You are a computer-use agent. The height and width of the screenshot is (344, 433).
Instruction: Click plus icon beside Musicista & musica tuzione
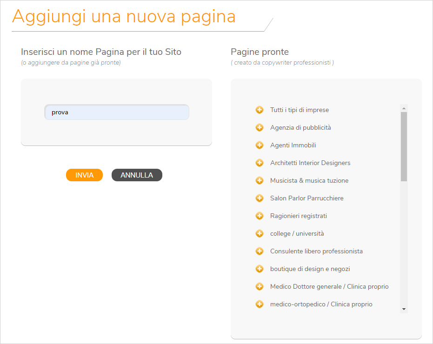coord(260,180)
